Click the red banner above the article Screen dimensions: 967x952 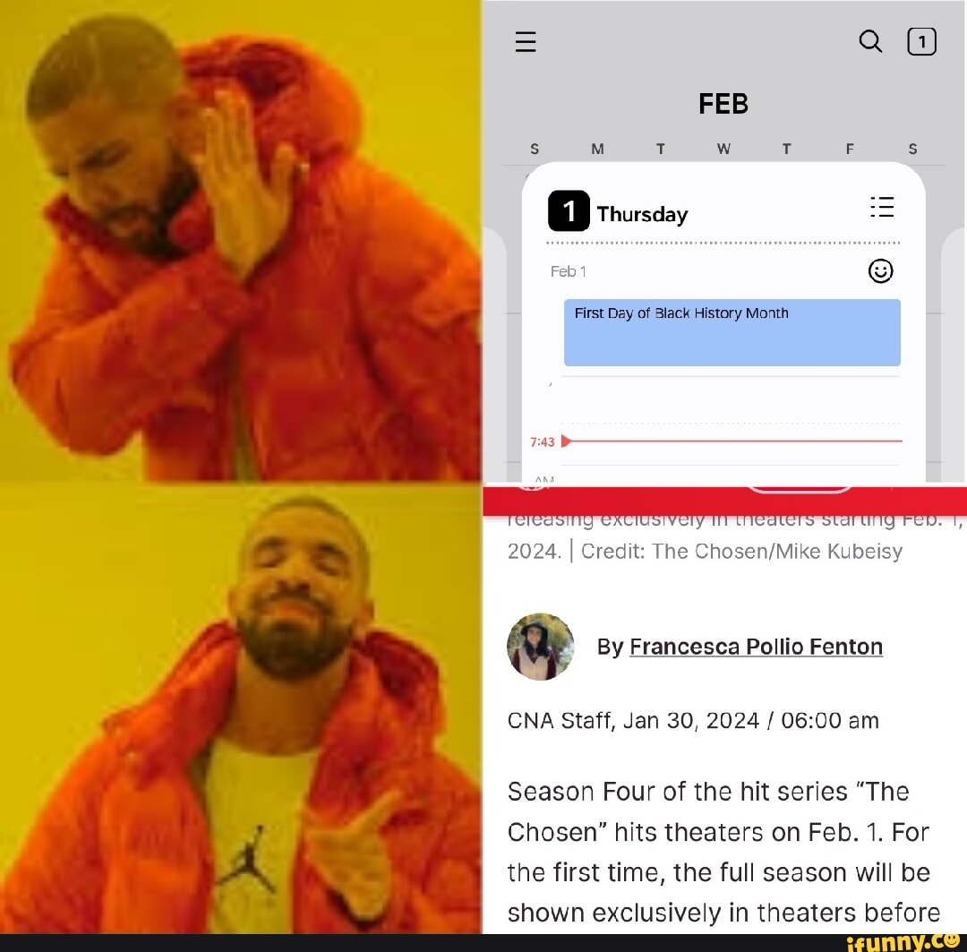(724, 501)
